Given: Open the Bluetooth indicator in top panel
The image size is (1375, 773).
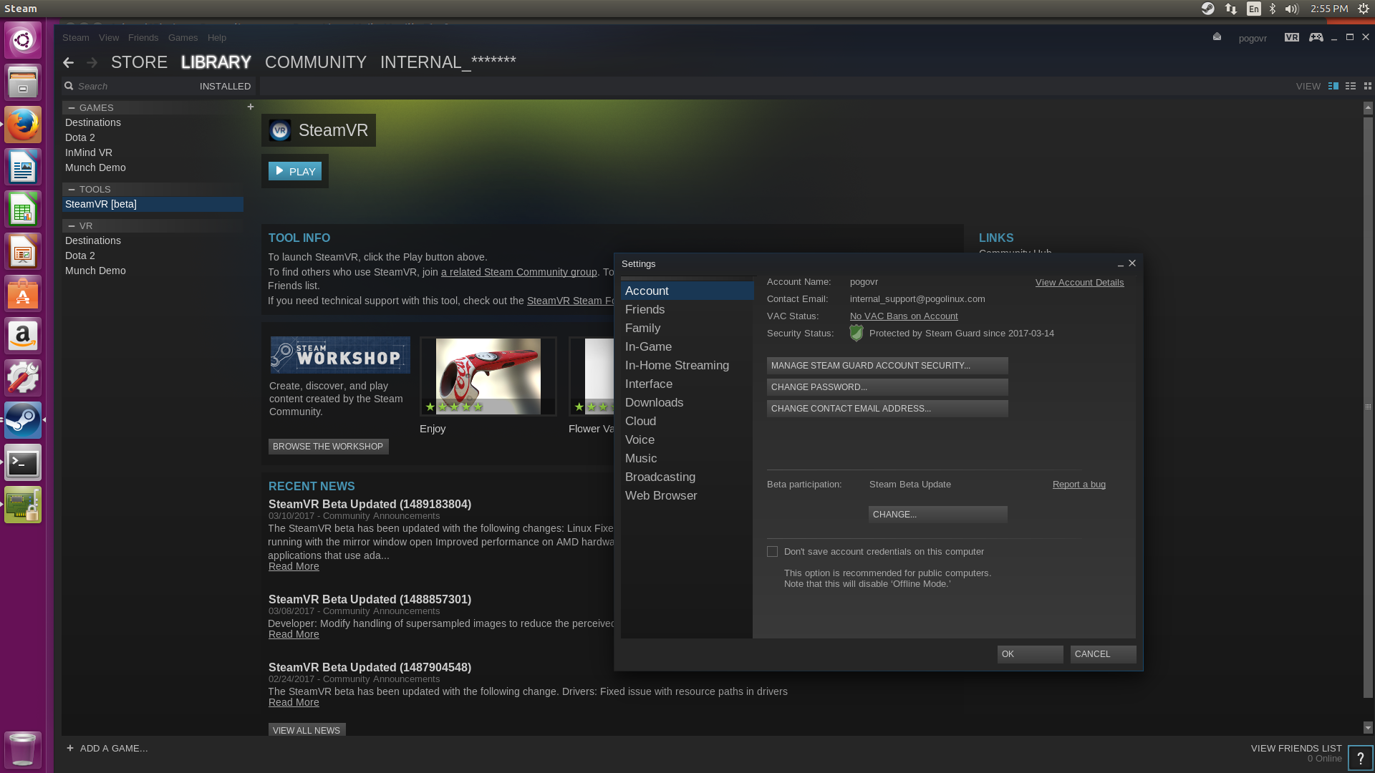Looking at the screenshot, I should click(1273, 9).
